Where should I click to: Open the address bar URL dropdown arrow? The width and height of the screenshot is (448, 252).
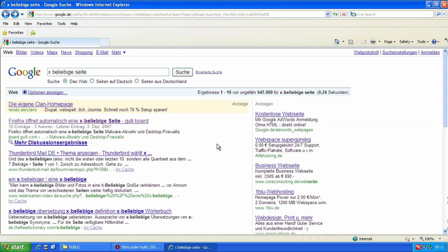[327, 14]
